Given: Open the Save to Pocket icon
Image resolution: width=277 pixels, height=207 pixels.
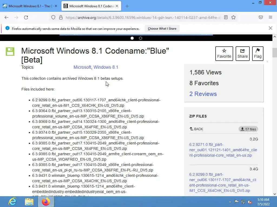Looking at the screenshot, I should (261, 17).
